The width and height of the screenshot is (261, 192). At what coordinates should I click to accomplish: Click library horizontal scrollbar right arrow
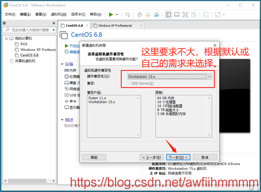click(x=54, y=181)
